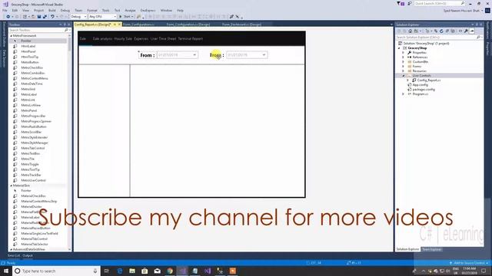The height and width of the screenshot is (276, 492).
Task: Switch to the Form_Configuration.cs code tab
Action: tap(138, 25)
